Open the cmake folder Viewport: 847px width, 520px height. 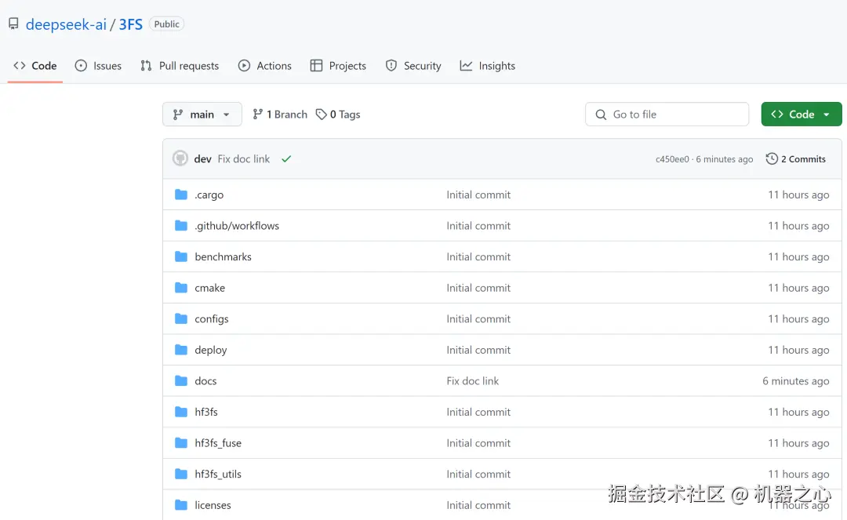(x=209, y=288)
